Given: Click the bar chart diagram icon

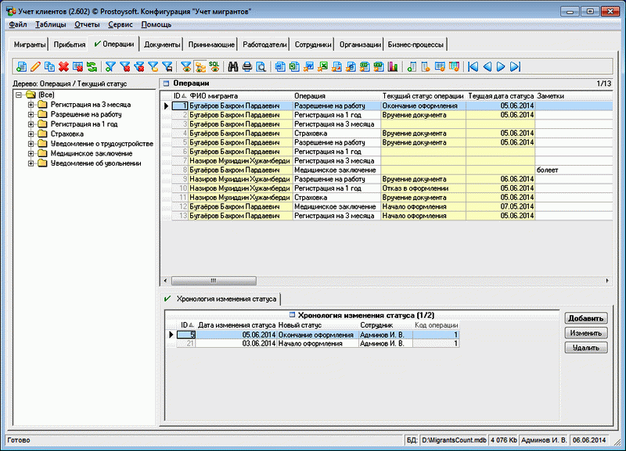Looking at the screenshot, I should click(393, 66).
